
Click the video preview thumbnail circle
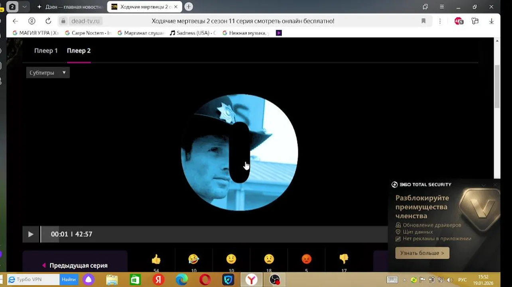[x=239, y=152]
